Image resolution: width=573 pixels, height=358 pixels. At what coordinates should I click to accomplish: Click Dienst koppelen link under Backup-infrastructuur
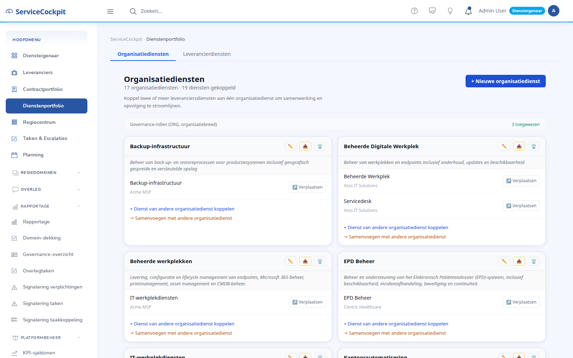[x=182, y=209]
